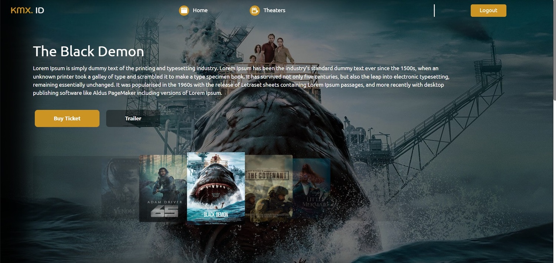Viewport: 556px width, 263px height.
Task: Click the page vertical scrollbar thumb
Action: tap(554, 50)
